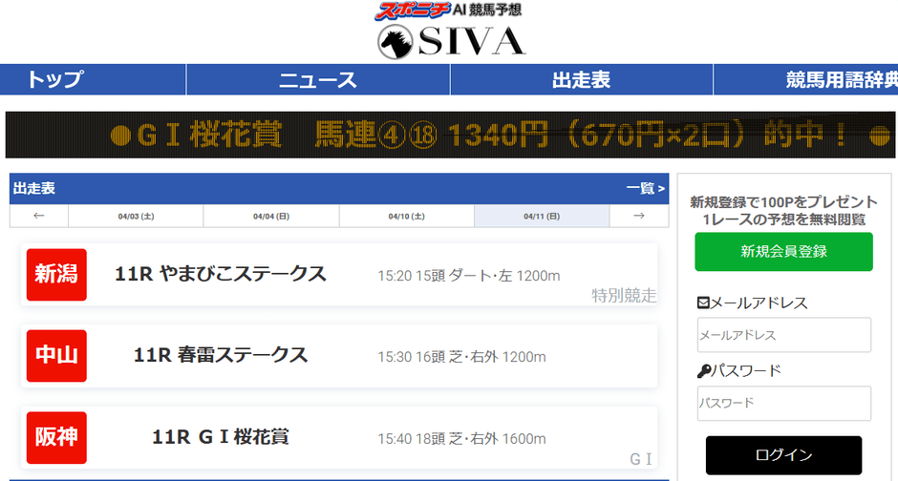Click the envelope icon beside メールアドレス
The image size is (898, 481).
[703, 303]
